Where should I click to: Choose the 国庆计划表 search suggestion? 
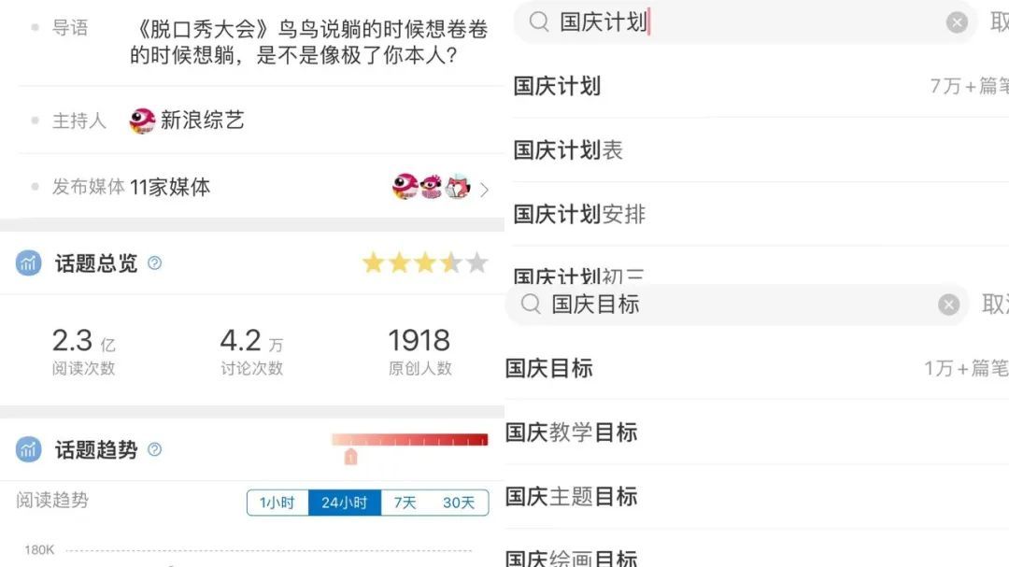pos(760,150)
